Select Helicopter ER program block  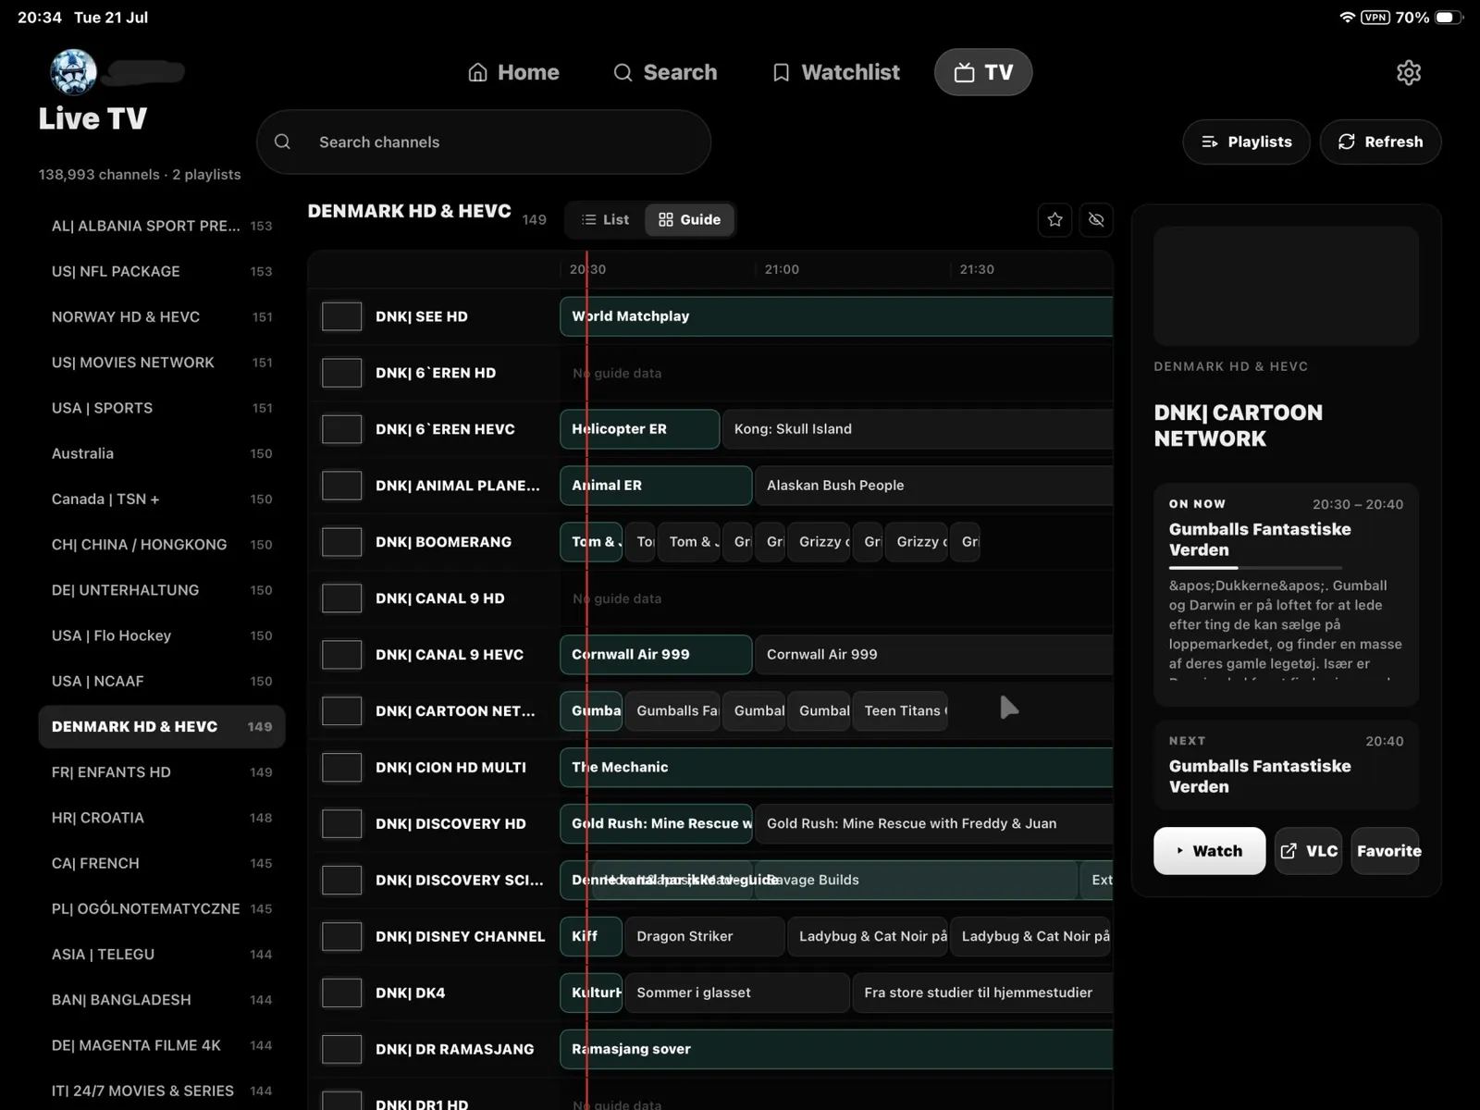(x=639, y=429)
